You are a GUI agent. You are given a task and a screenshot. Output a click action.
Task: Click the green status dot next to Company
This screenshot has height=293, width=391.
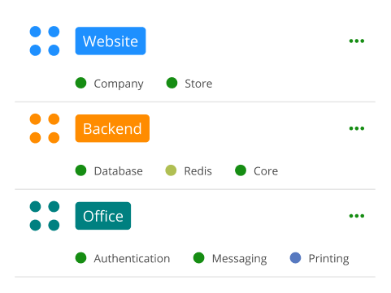coord(80,83)
